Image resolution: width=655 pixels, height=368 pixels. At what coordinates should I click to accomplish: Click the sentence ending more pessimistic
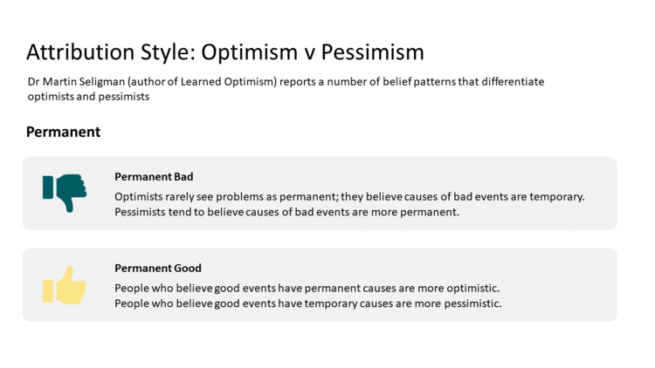point(308,303)
